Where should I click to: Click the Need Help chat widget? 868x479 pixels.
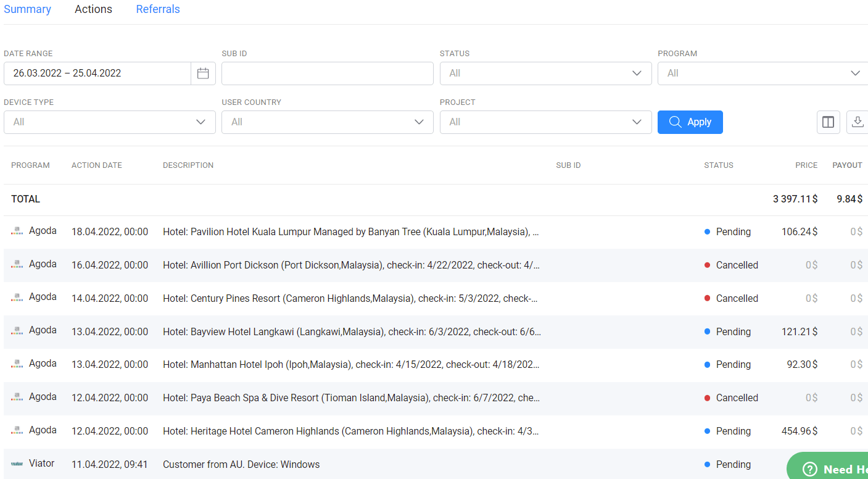tap(830, 469)
